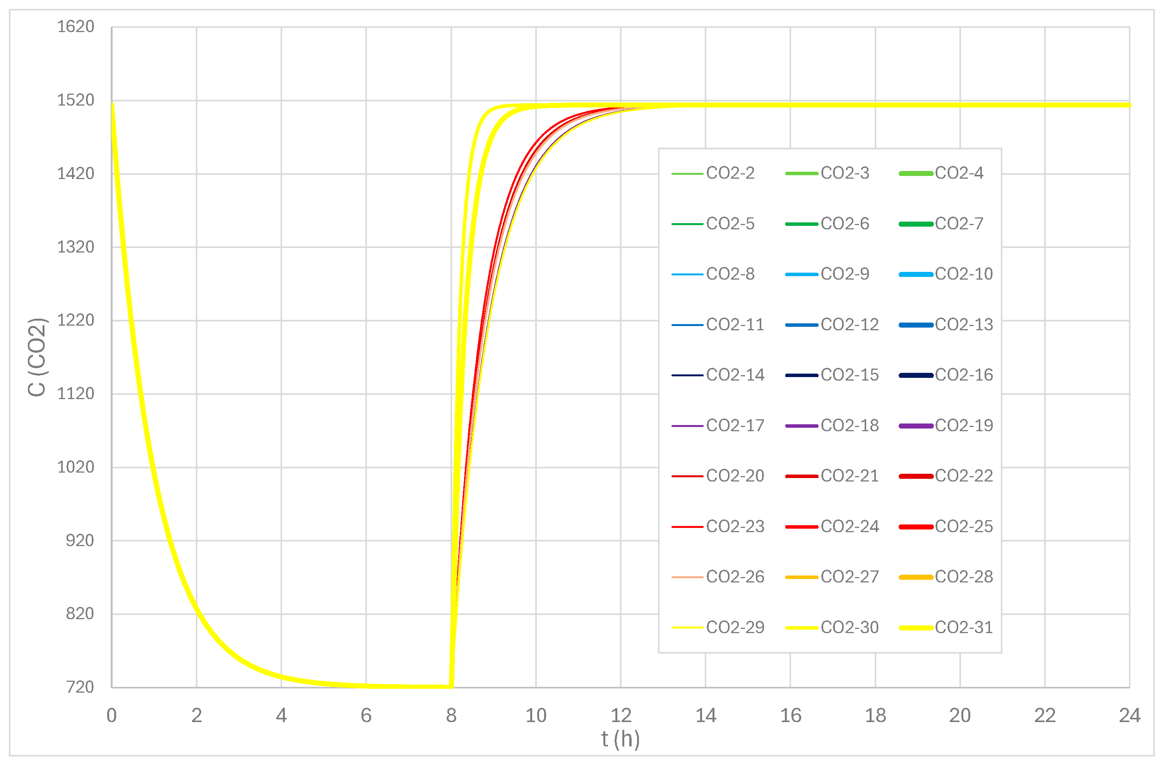Click the CO2-22 legend entry
The image size is (1163, 765).
(x=946, y=476)
